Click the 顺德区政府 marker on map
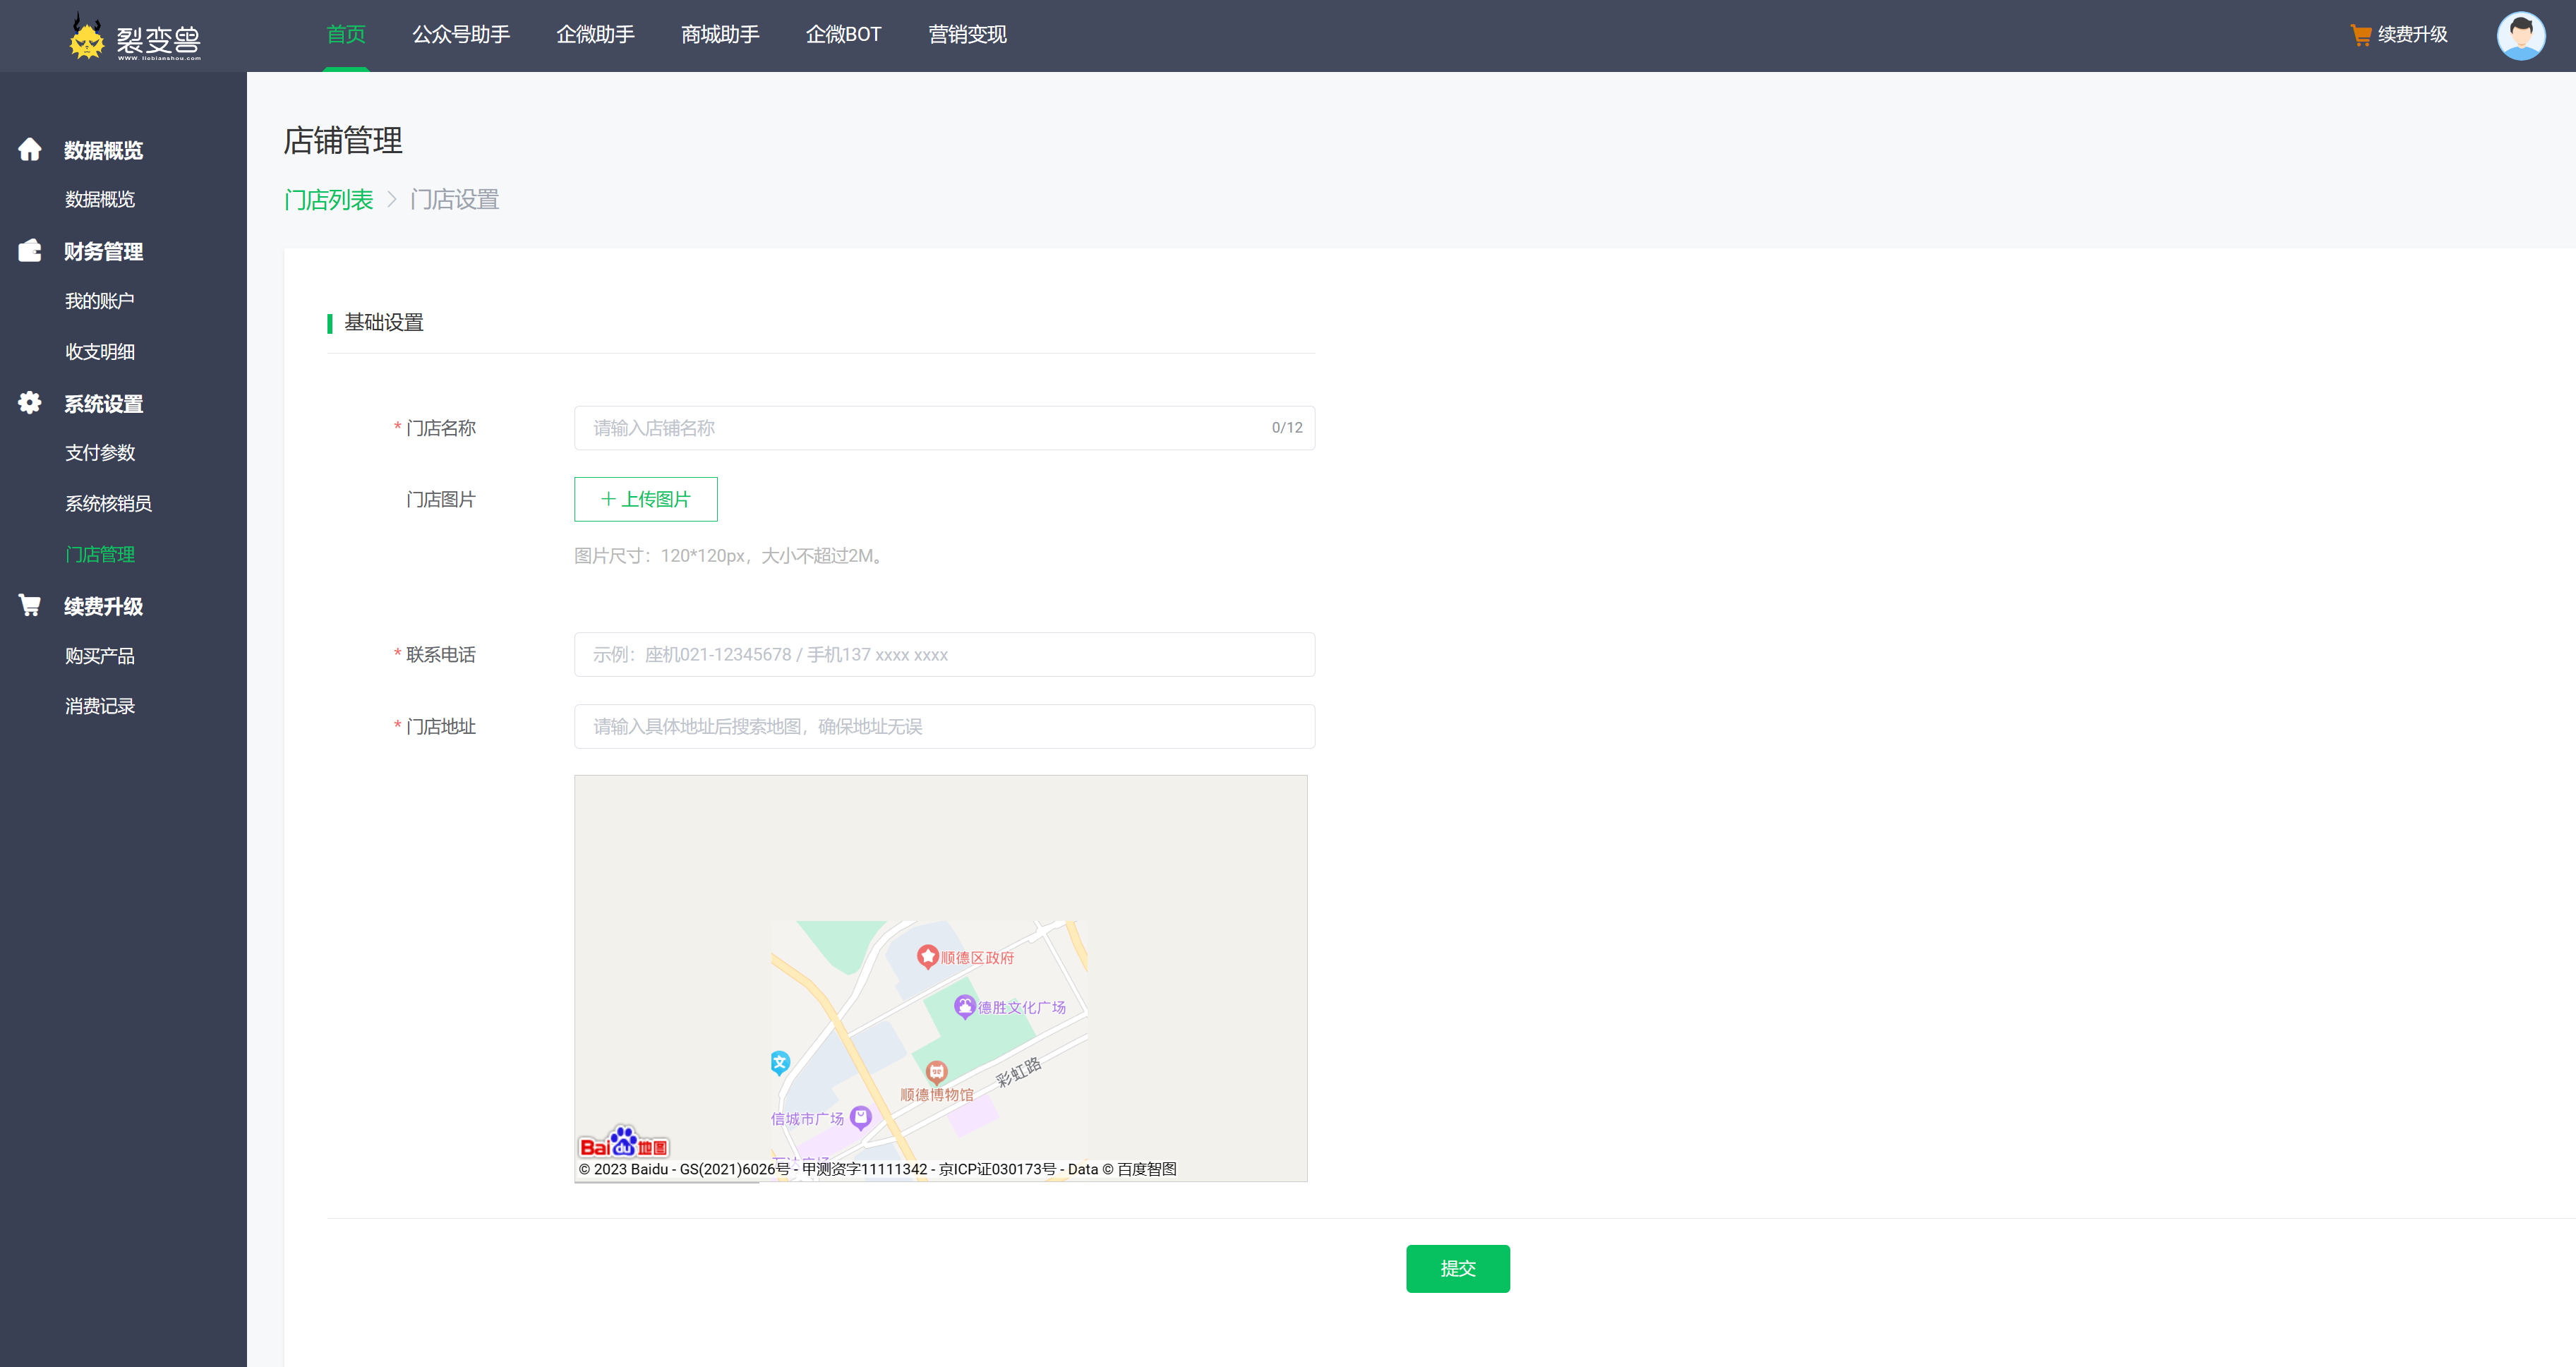This screenshot has height=1367, width=2576. [x=927, y=957]
